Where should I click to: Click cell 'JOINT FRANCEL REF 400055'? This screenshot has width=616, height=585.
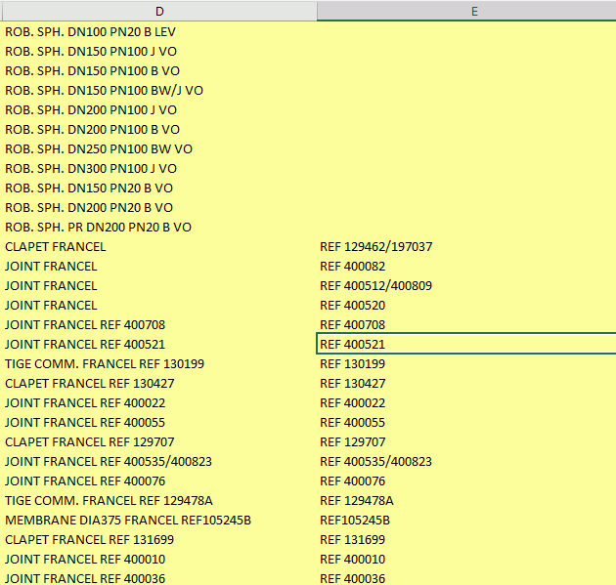159,423
